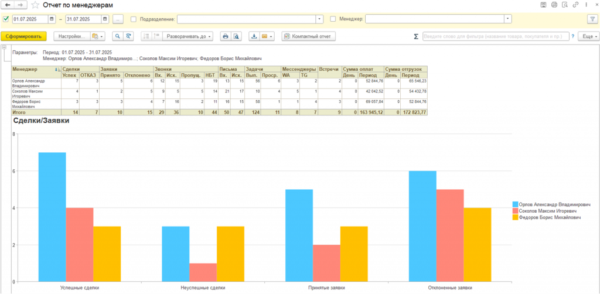The image size is (600, 294).
Task: Tick the Менеджер checkbox
Action: [x=333, y=19]
